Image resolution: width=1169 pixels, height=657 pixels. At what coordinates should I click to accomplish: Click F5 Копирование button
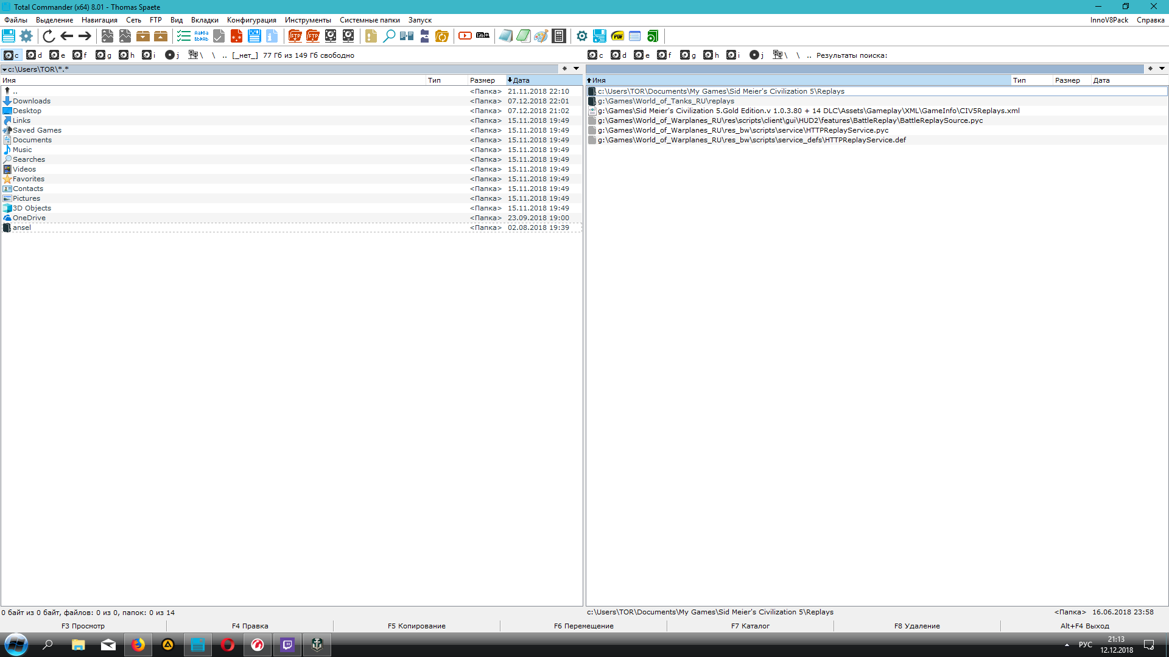coord(416,626)
